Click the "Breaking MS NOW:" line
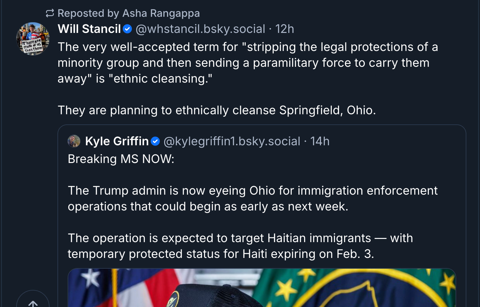Screen dimensions: 480x307 pyautogui.click(x=121, y=159)
